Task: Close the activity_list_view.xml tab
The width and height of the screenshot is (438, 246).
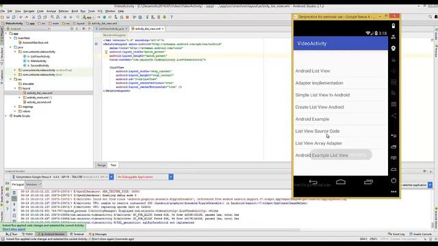Action: (163, 29)
